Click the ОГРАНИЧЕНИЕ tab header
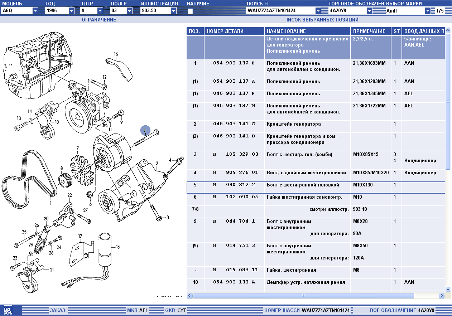 click(99, 20)
